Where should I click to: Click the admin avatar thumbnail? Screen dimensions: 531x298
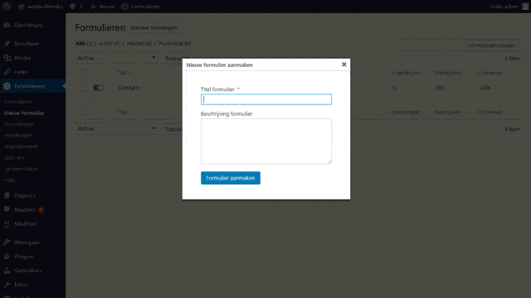tap(525, 7)
